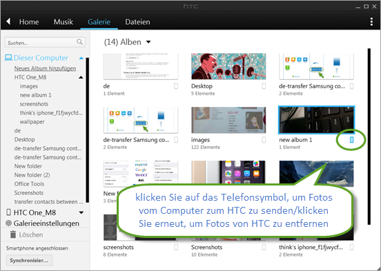
Task: Toggle phone sync for Screenshots 10 Elemente album
Action: 264,247
